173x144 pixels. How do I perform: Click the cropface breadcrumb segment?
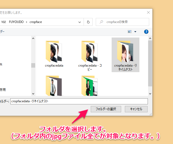click(35, 22)
